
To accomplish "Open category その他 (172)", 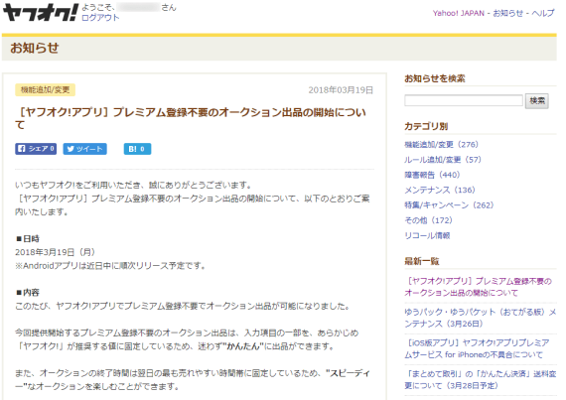I will [428, 220].
